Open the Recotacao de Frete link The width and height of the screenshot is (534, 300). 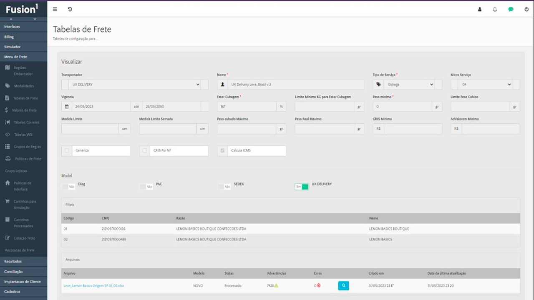[x=20, y=250]
